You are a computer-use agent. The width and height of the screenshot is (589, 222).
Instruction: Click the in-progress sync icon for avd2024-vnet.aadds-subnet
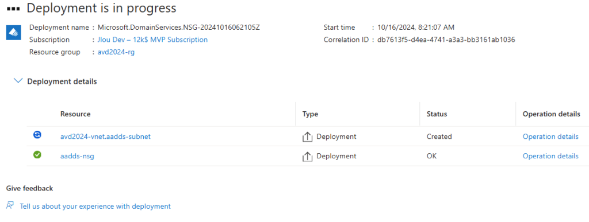[37, 135]
